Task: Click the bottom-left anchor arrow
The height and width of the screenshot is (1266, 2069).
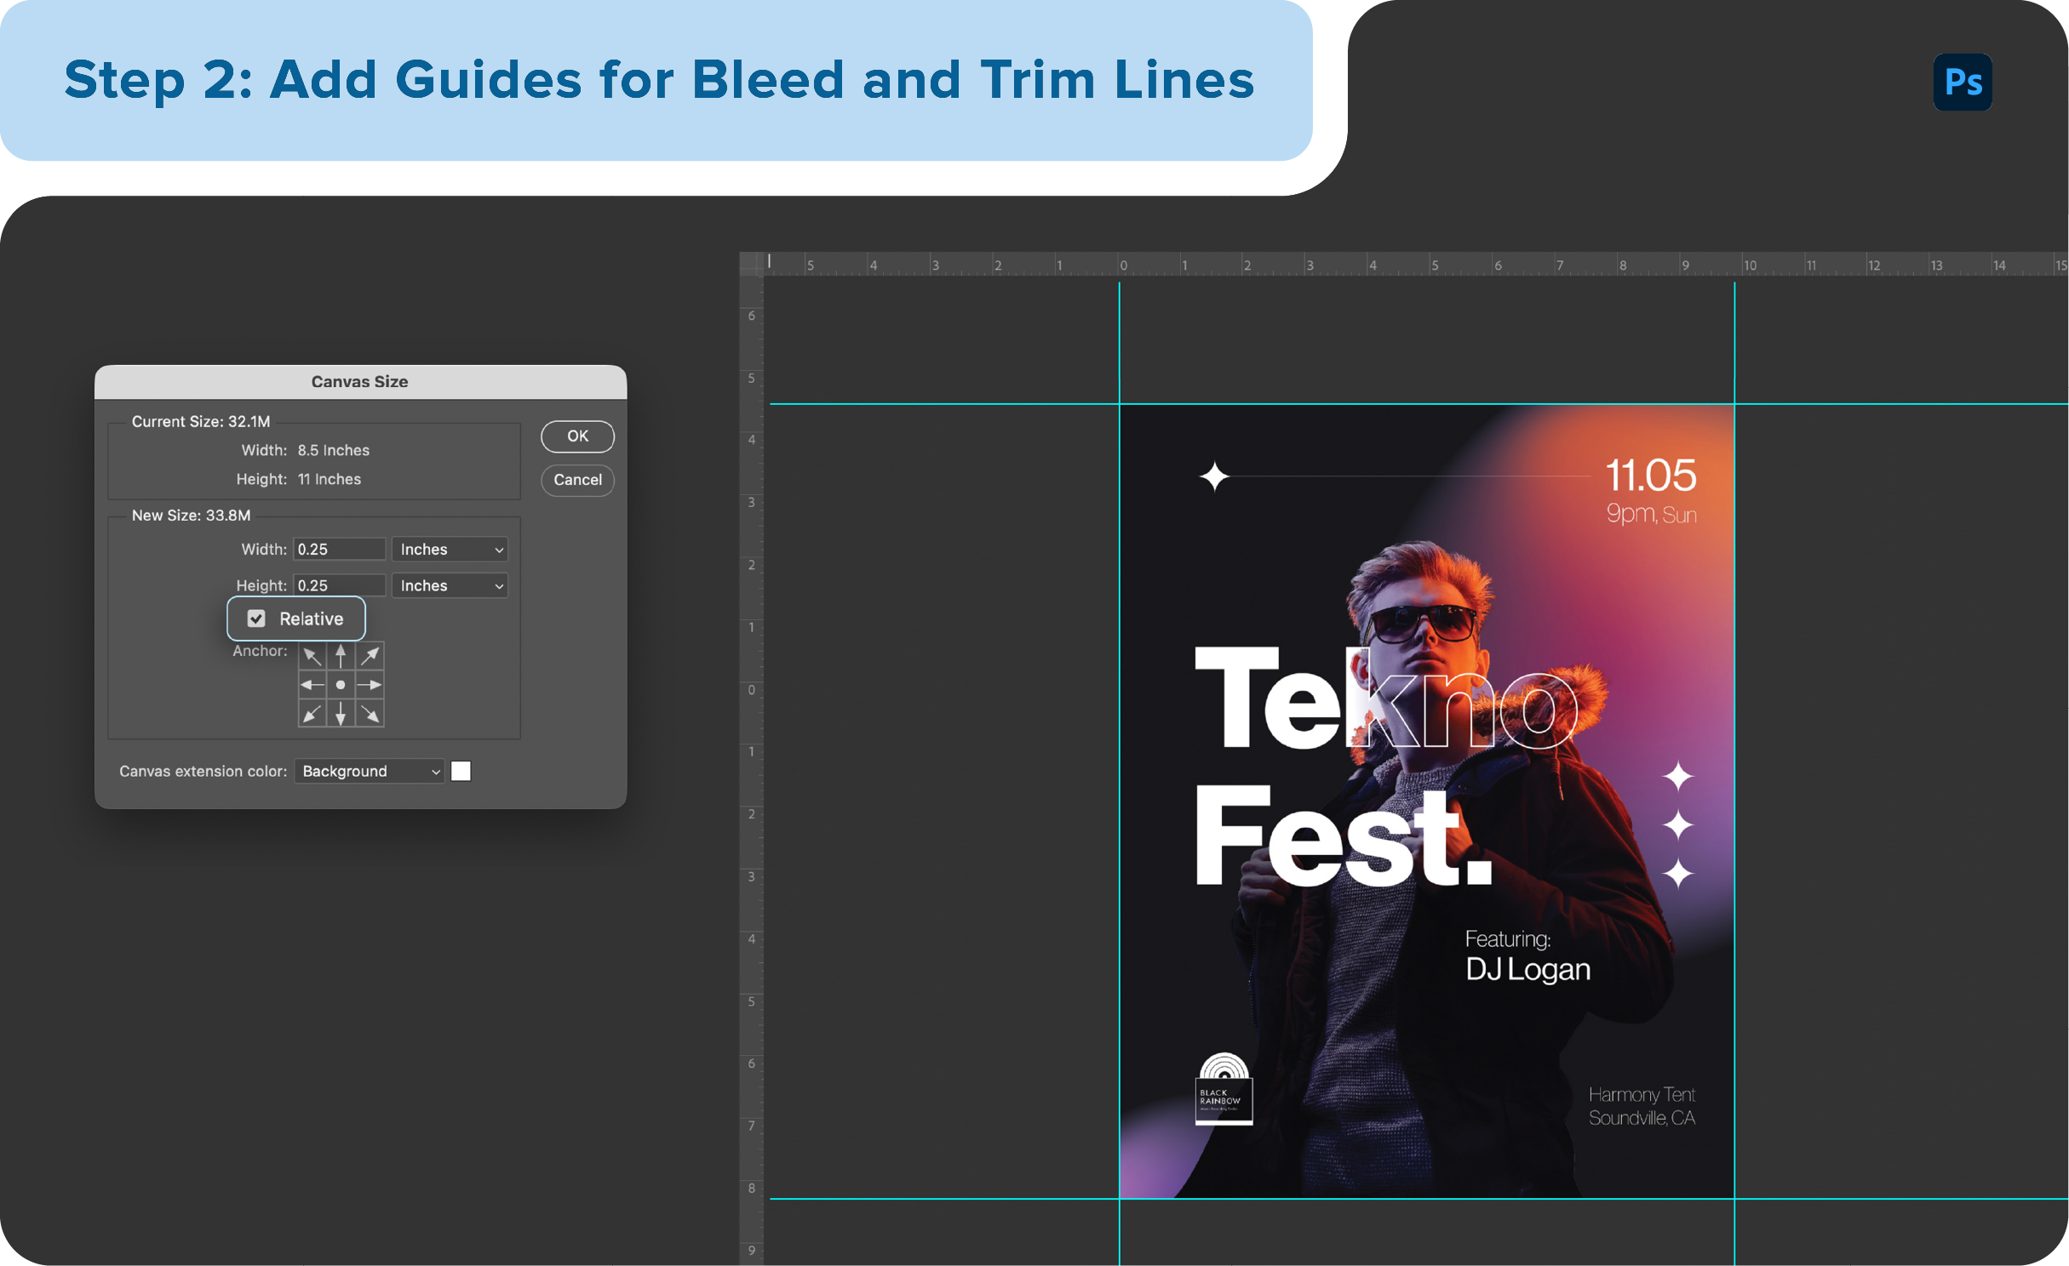Action: coord(312,713)
